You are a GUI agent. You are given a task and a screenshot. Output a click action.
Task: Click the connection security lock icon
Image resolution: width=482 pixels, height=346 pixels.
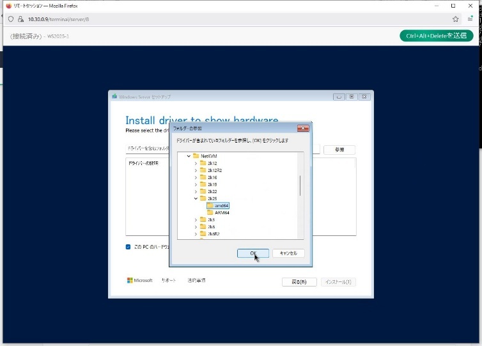[x=20, y=19]
